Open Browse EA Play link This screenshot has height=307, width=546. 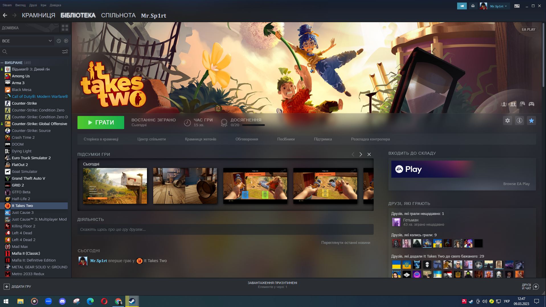[x=516, y=184]
